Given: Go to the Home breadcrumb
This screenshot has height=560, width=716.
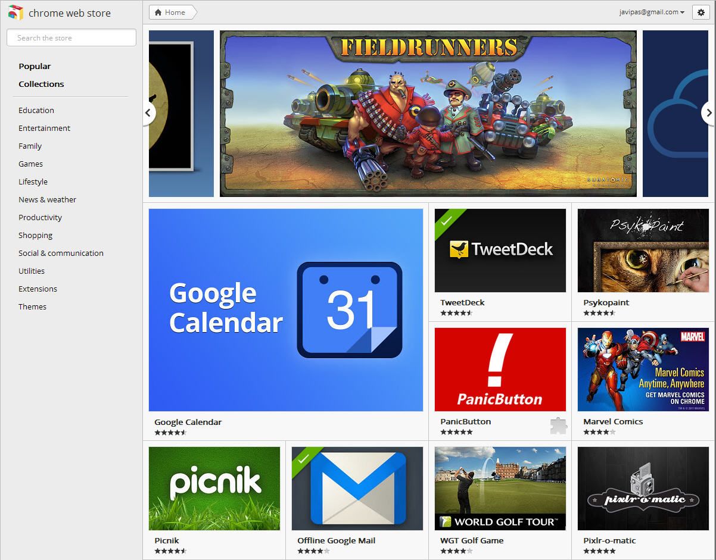Looking at the screenshot, I should pyautogui.click(x=170, y=12).
